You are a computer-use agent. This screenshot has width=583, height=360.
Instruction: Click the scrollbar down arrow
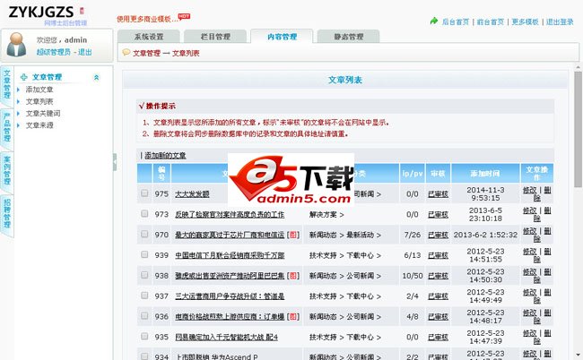(x=578, y=356)
